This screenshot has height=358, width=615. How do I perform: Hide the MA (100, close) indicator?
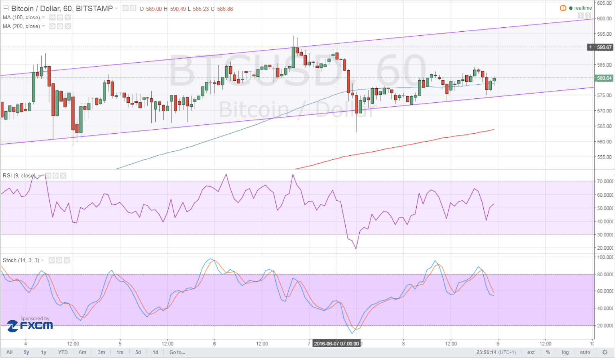click(x=52, y=18)
